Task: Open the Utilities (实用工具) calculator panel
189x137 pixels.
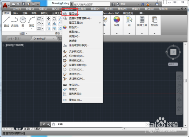Action: click(x=142, y=21)
